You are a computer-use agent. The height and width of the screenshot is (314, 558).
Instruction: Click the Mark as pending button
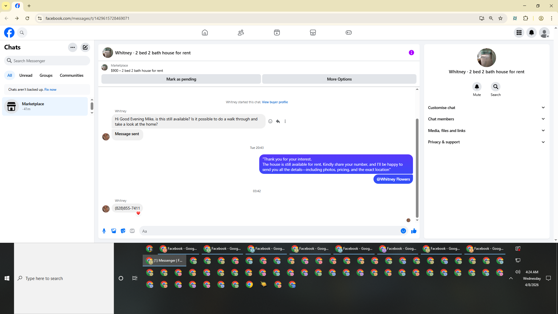click(181, 79)
